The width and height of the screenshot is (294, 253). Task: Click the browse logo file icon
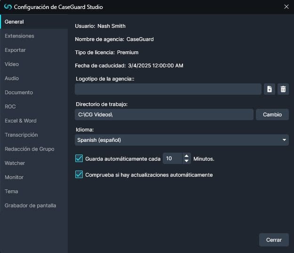(270, 90)
